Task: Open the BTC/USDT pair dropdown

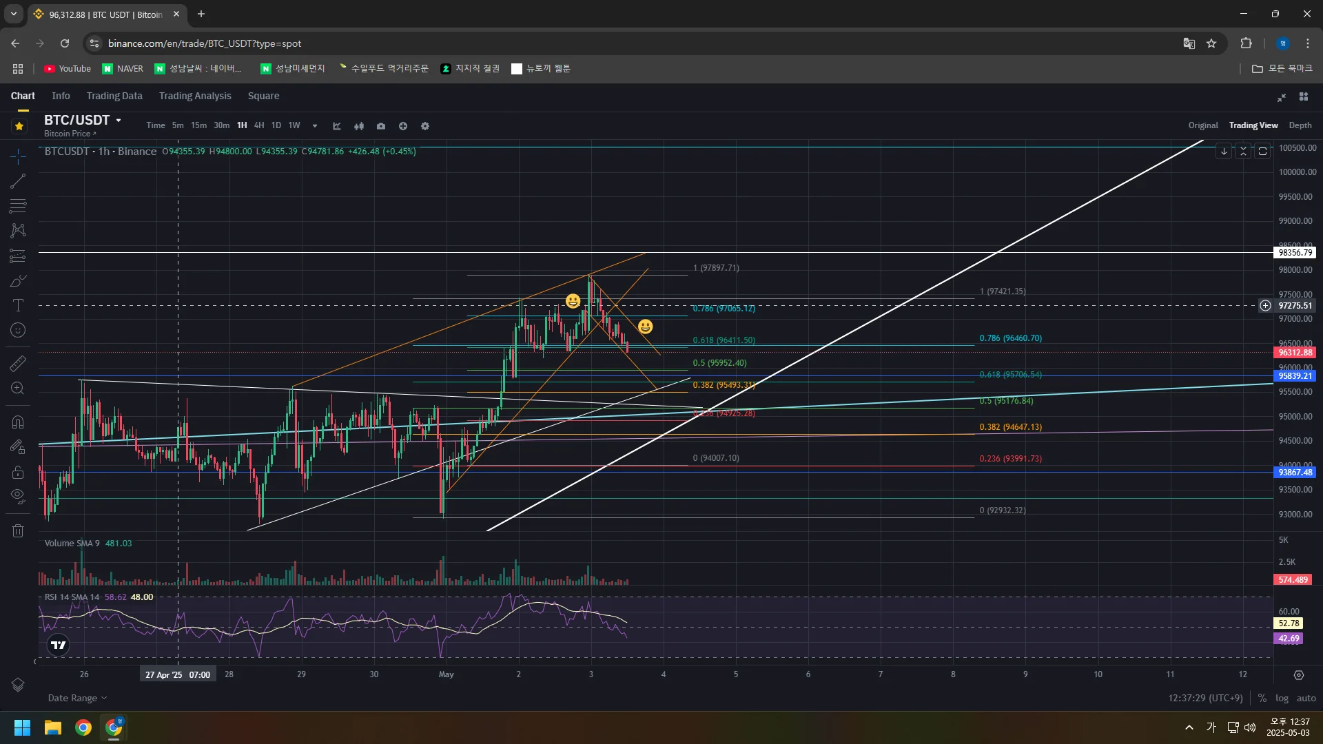Action: point(119,121)
